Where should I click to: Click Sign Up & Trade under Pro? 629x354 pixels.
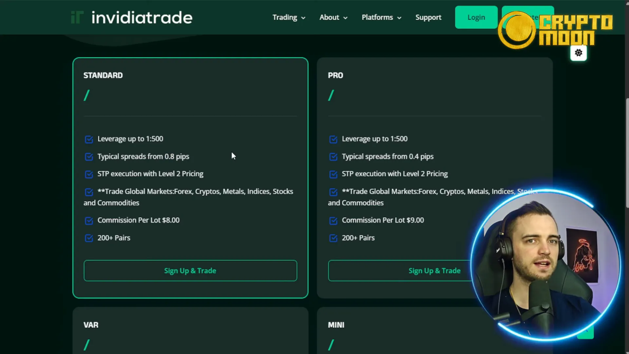tap(434, 271)
